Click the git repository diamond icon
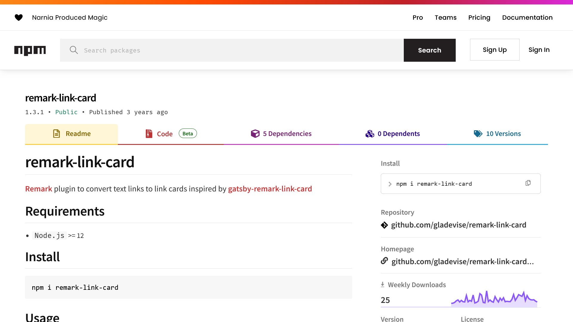573x322 pixels. click(384, 225)
